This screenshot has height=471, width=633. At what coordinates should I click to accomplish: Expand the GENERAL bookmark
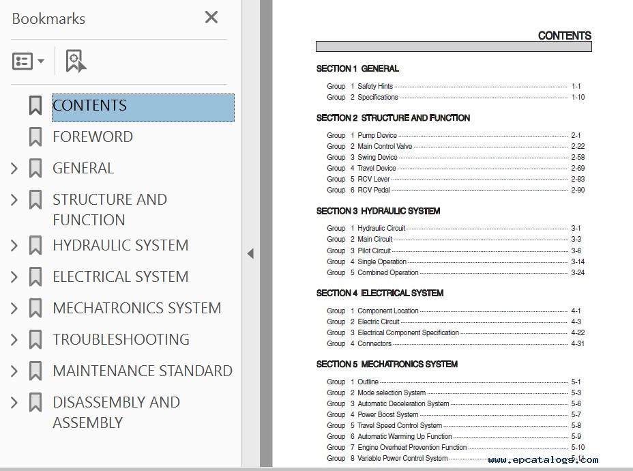click(14, 169)
